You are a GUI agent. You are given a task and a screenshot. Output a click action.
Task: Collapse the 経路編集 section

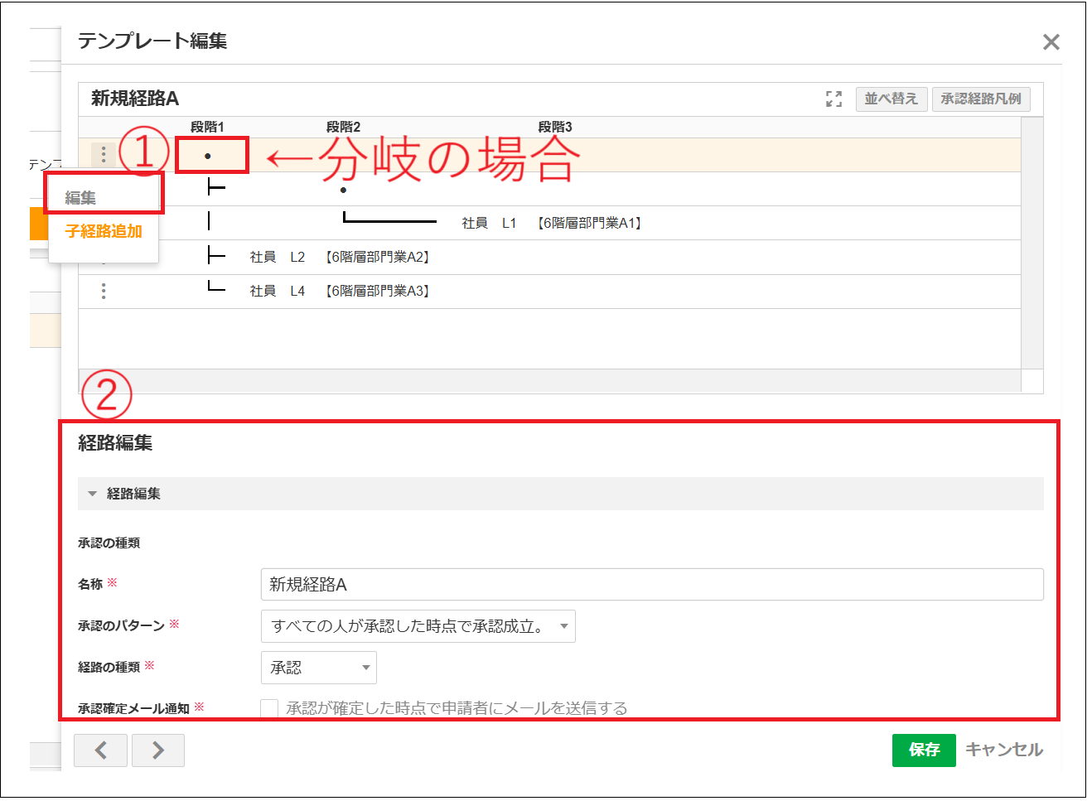[93, 494]
